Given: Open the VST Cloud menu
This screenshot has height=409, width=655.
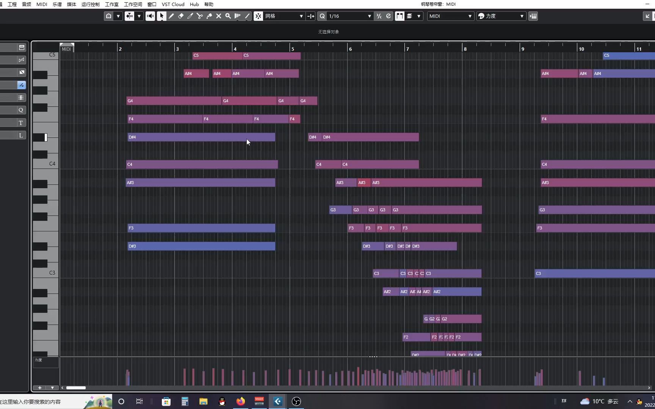Looking at the screenshot, I should click(x=173, y=4).
